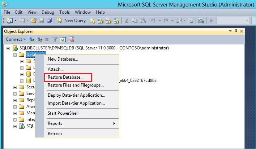
Task: Expand the database ending a664_0332167cd803
Action: click(x=22, y=81)
